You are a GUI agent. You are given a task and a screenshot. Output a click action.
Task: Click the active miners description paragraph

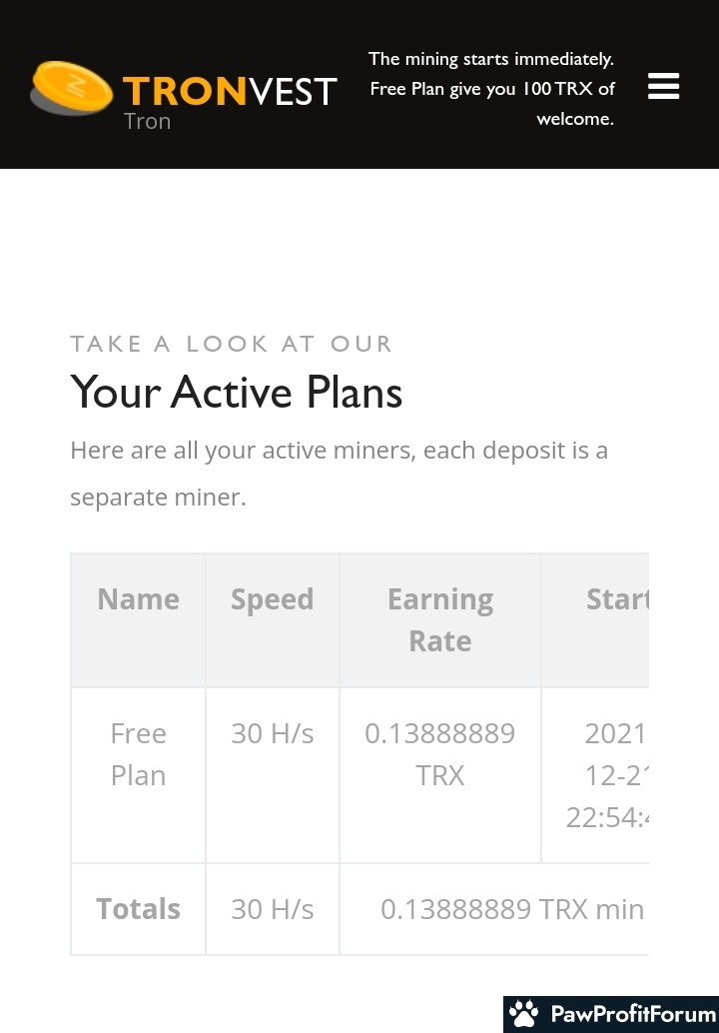(x=340, y=473)
